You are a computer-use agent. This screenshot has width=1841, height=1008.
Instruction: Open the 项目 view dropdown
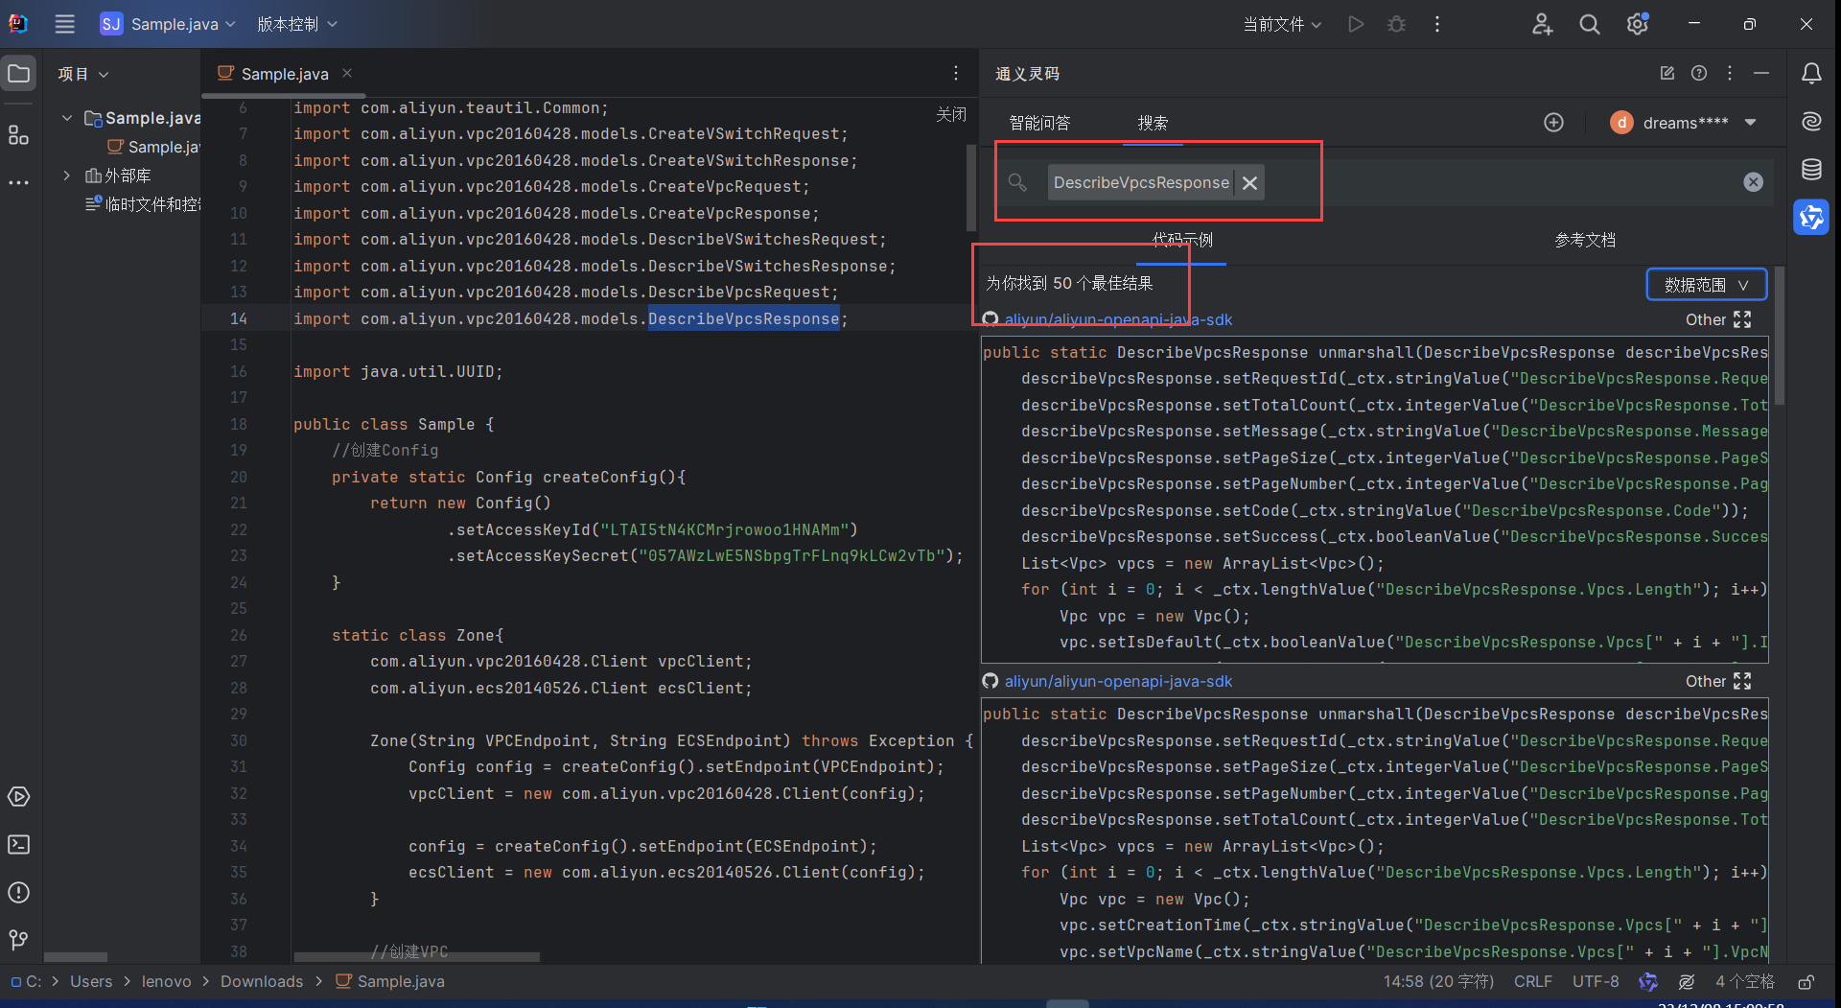coord(83,74)
